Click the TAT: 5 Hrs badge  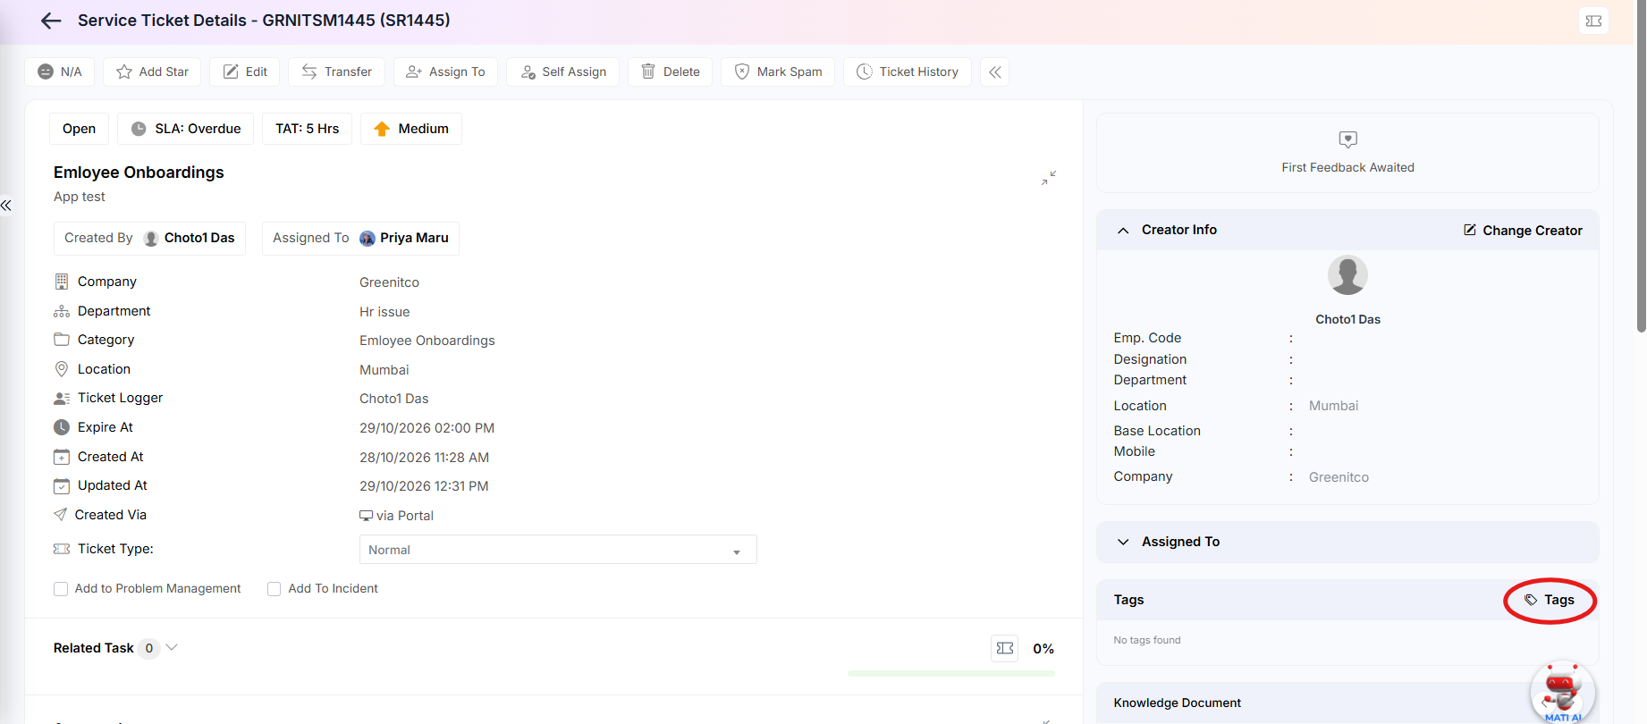tap(308, 129)
